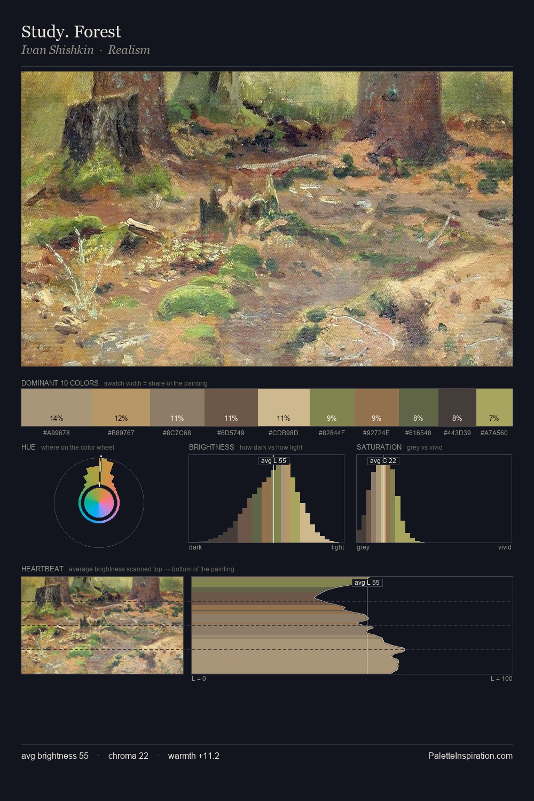Choose the #6D5749 dark brown swatch
The height and width of the screenshot is (801, 534).
(231, 407)
